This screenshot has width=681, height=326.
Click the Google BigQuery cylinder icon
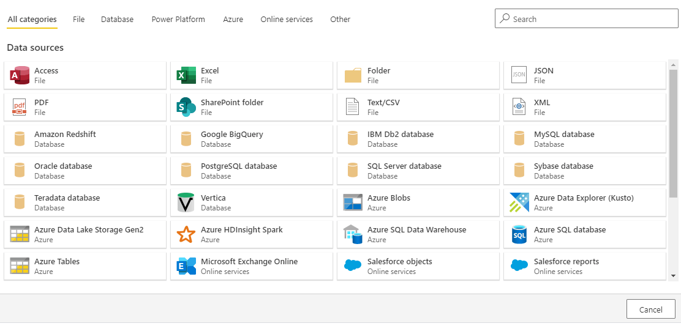(x=186, y=139)
